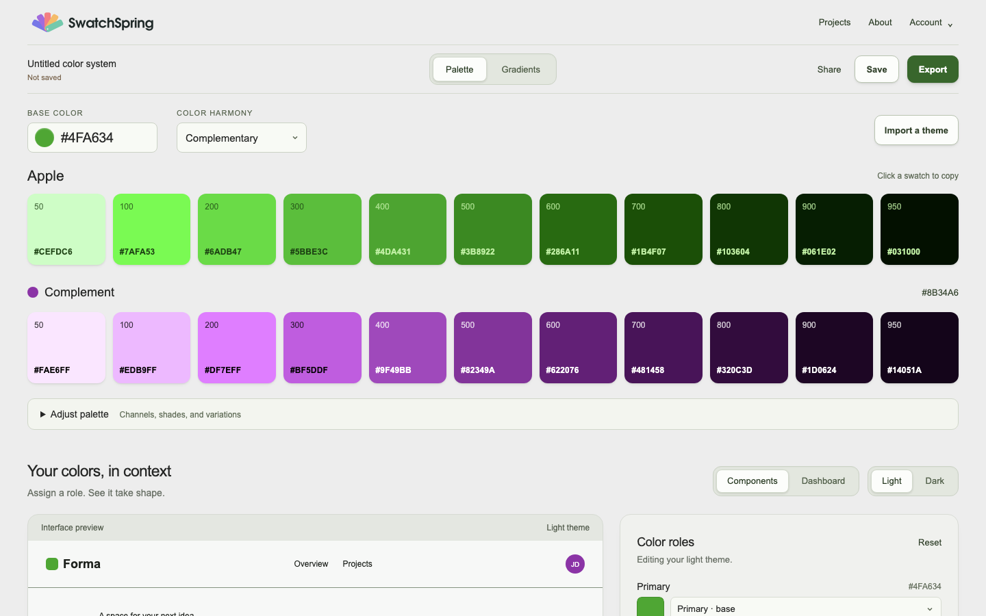The width and height of the screenshot is (986, 616).
Task: Copy the Apple 500 swatch #3B8922
Action: pyautogui.click(x=493, y=229)
